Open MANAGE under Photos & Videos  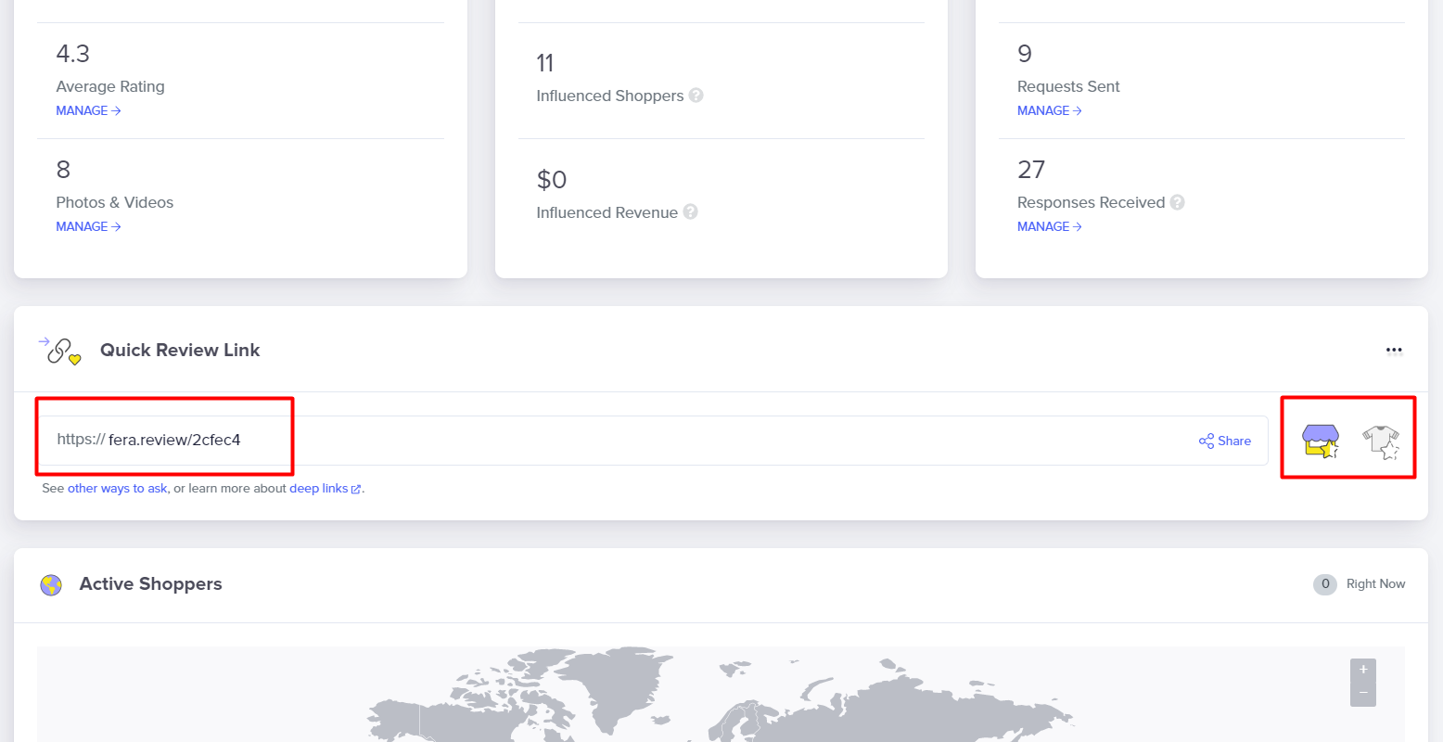[x=88, y=226]
